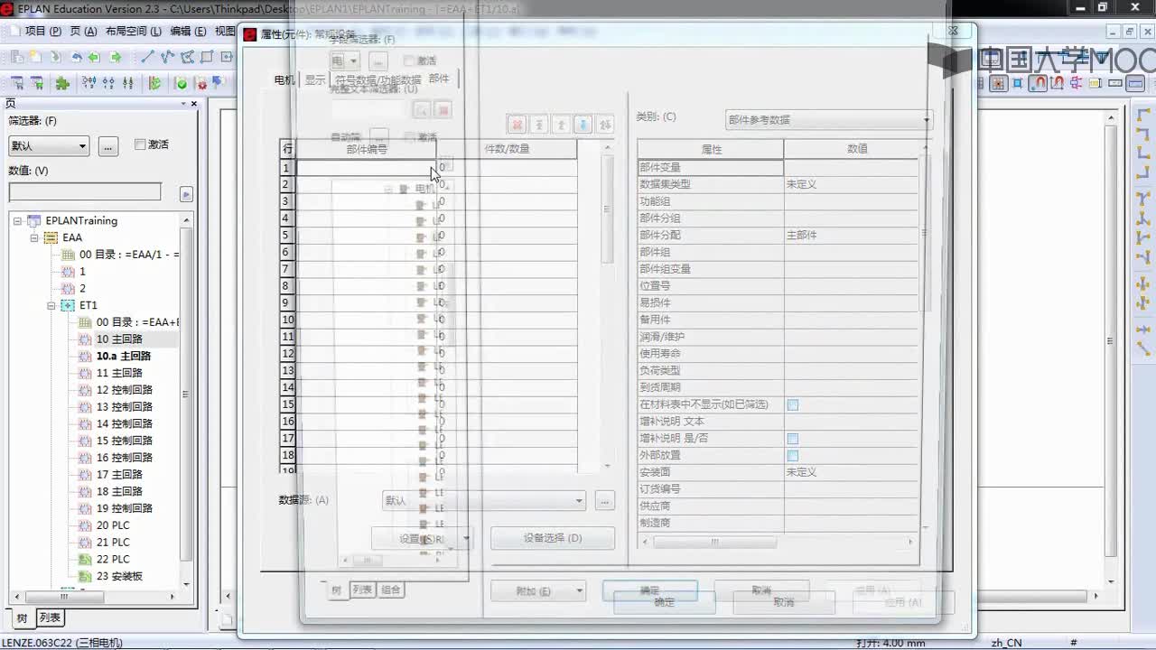Click the move-up arrow above parts table
1156x650 pixels.
[561, 125]
